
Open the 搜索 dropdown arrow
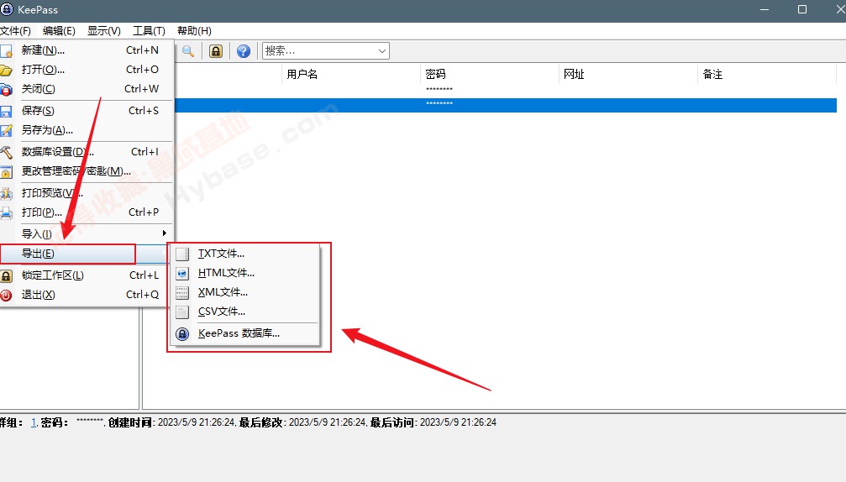[x=382, y=51]
